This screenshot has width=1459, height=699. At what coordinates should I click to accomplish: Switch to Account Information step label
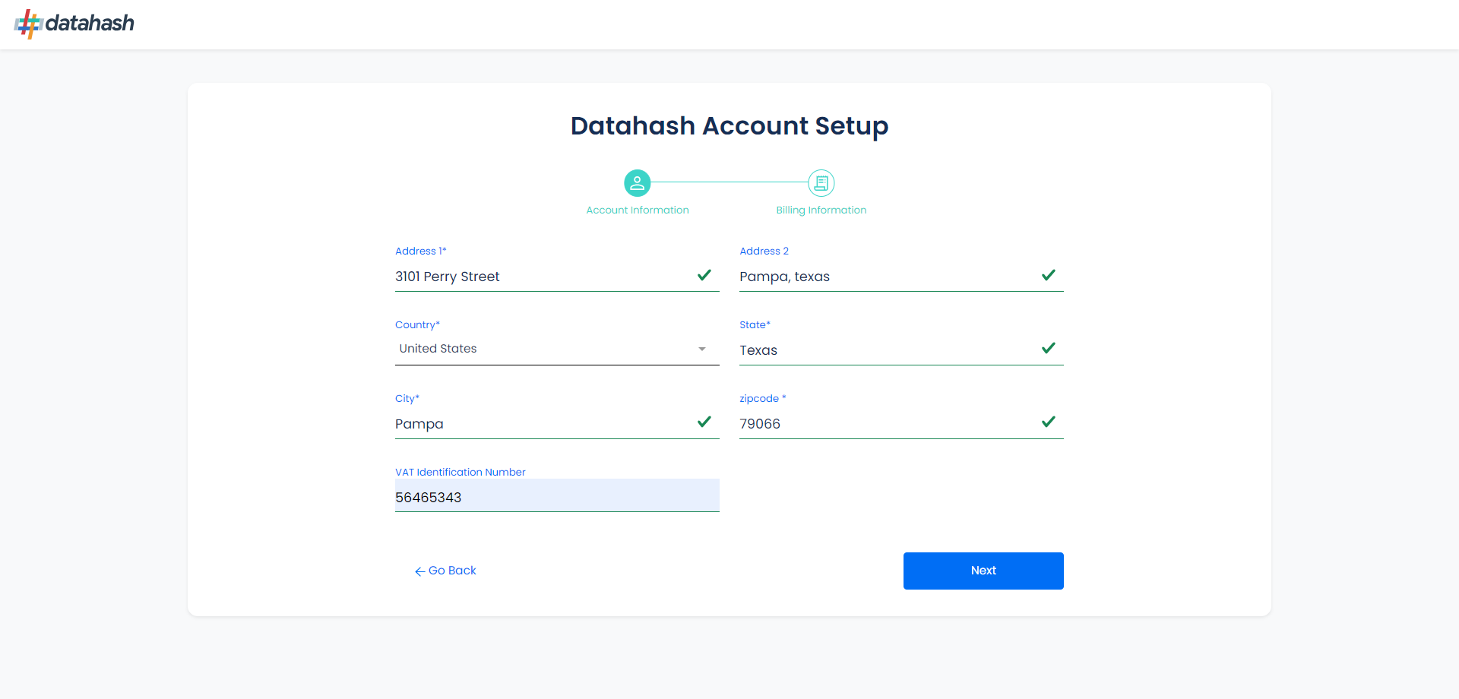pos(638,210)
